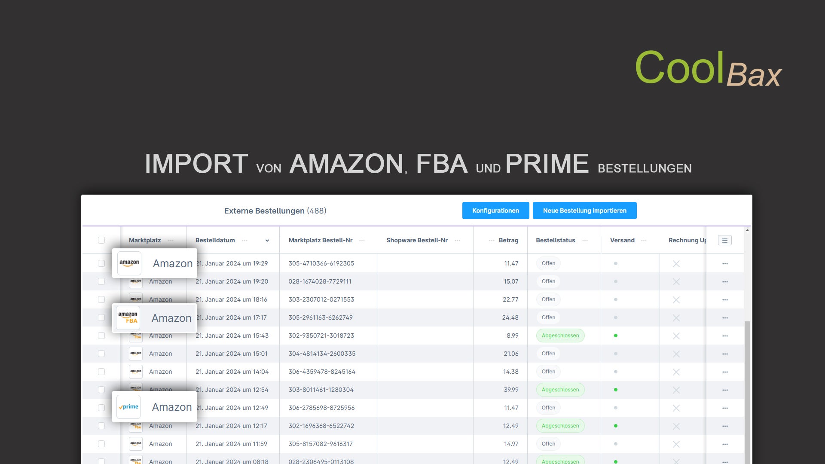Open column options beside Marktplatz Bestell-Nr
825x464 pixels.
coord(362,241)
